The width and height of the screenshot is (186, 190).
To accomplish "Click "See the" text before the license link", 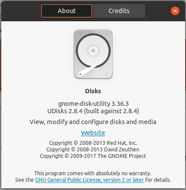I will pyautogui.click(x=24, y=180).
